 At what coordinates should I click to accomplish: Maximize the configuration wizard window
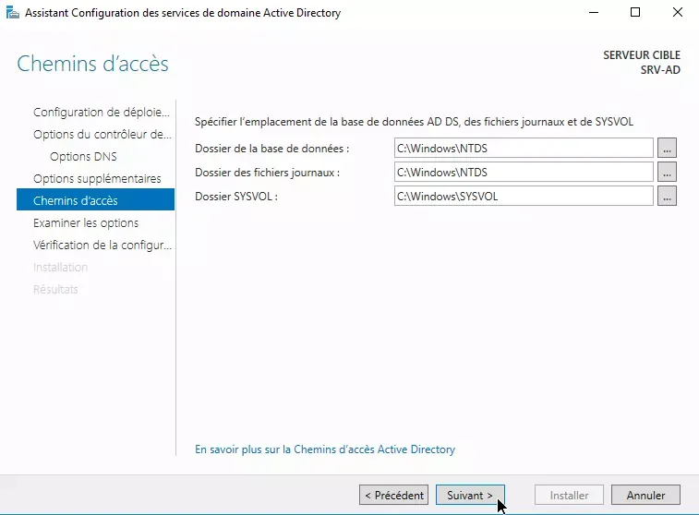[635, 13]
